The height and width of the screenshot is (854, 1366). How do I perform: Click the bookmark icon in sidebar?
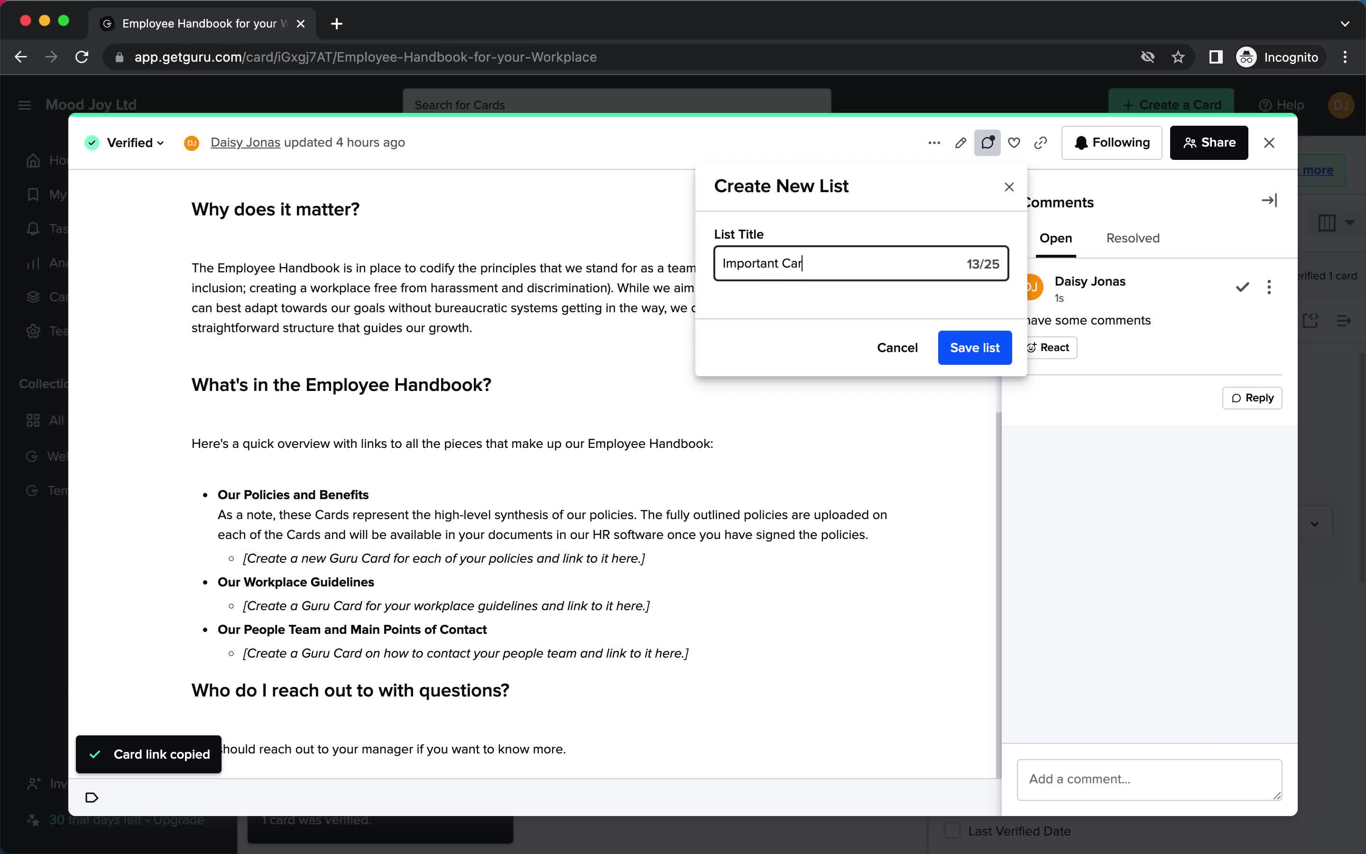click(x=33, y=195)
